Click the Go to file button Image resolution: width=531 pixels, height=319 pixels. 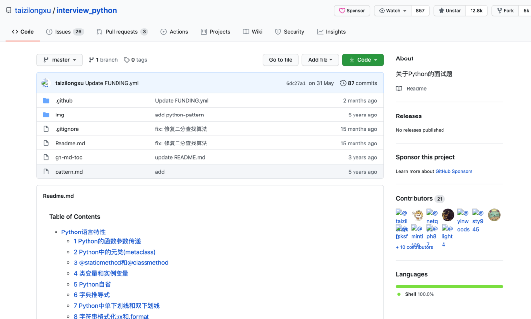click(x=280, y=60)
